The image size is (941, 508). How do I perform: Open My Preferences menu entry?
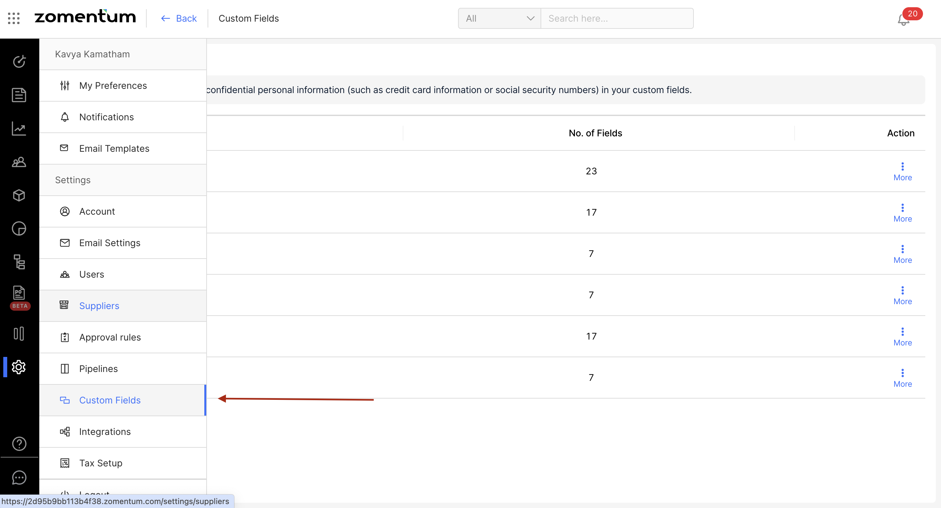113,86
